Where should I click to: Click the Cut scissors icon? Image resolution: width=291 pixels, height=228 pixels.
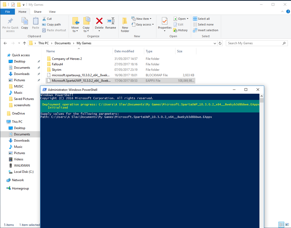tap(44, 19)
